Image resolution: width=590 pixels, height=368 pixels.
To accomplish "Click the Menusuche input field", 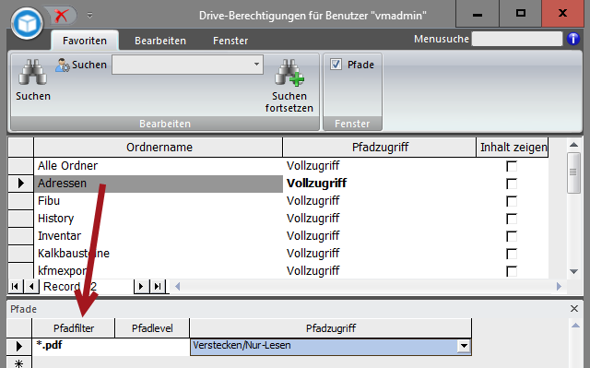I will coord(517,39).
